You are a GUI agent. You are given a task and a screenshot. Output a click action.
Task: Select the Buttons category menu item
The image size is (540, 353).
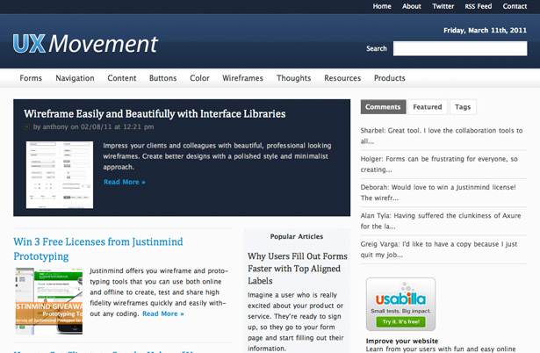pyautogui.click(x=162, y=78)
